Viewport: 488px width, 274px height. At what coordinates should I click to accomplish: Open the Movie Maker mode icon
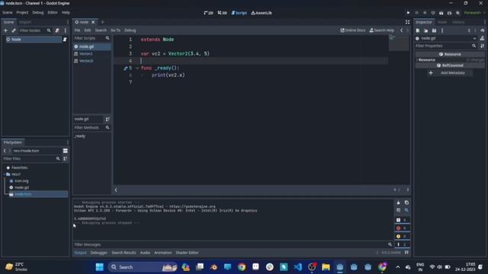[457, 13]
